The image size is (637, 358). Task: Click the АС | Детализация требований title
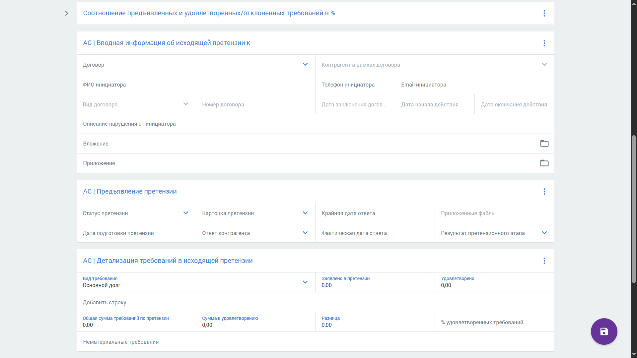168,261
